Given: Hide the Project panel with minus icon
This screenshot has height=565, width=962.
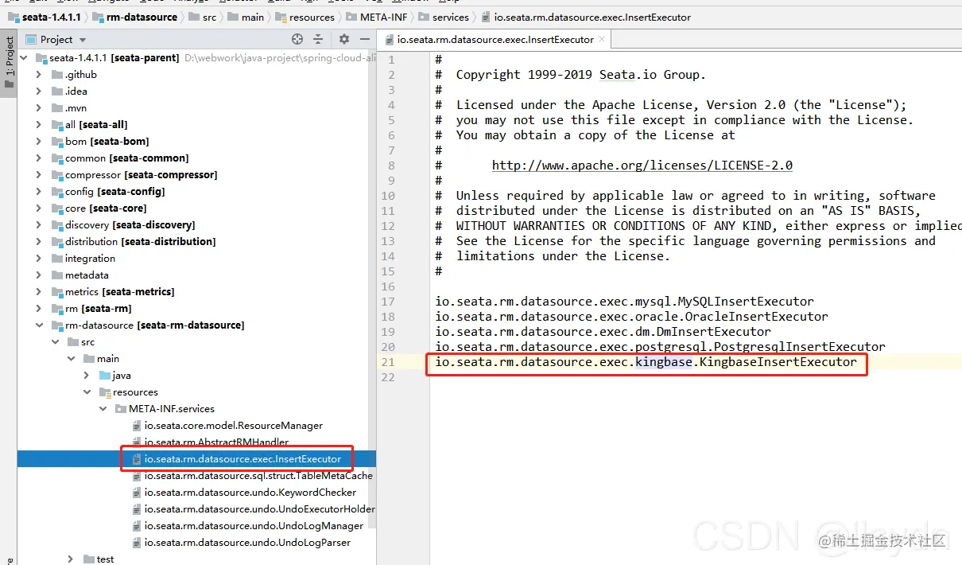Looking at the screenshot, I should 363,39.
